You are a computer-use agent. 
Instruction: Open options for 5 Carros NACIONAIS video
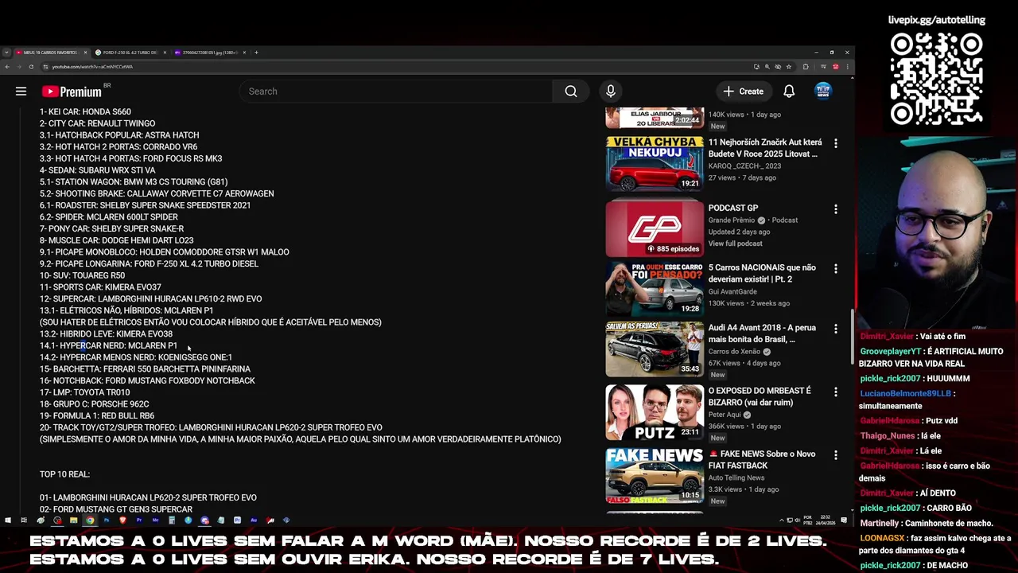pyautogui.click(x=835, y=269)
